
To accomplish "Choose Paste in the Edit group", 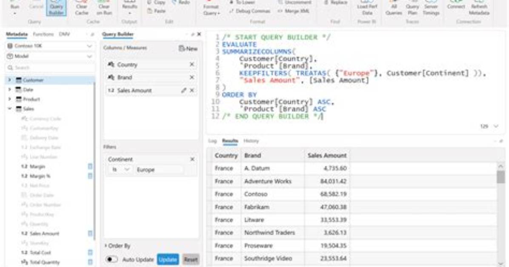I will click(157, 11).
